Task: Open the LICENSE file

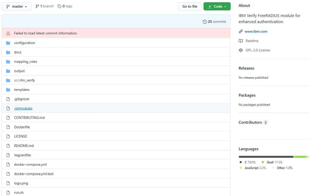Action: coord(21,136)
